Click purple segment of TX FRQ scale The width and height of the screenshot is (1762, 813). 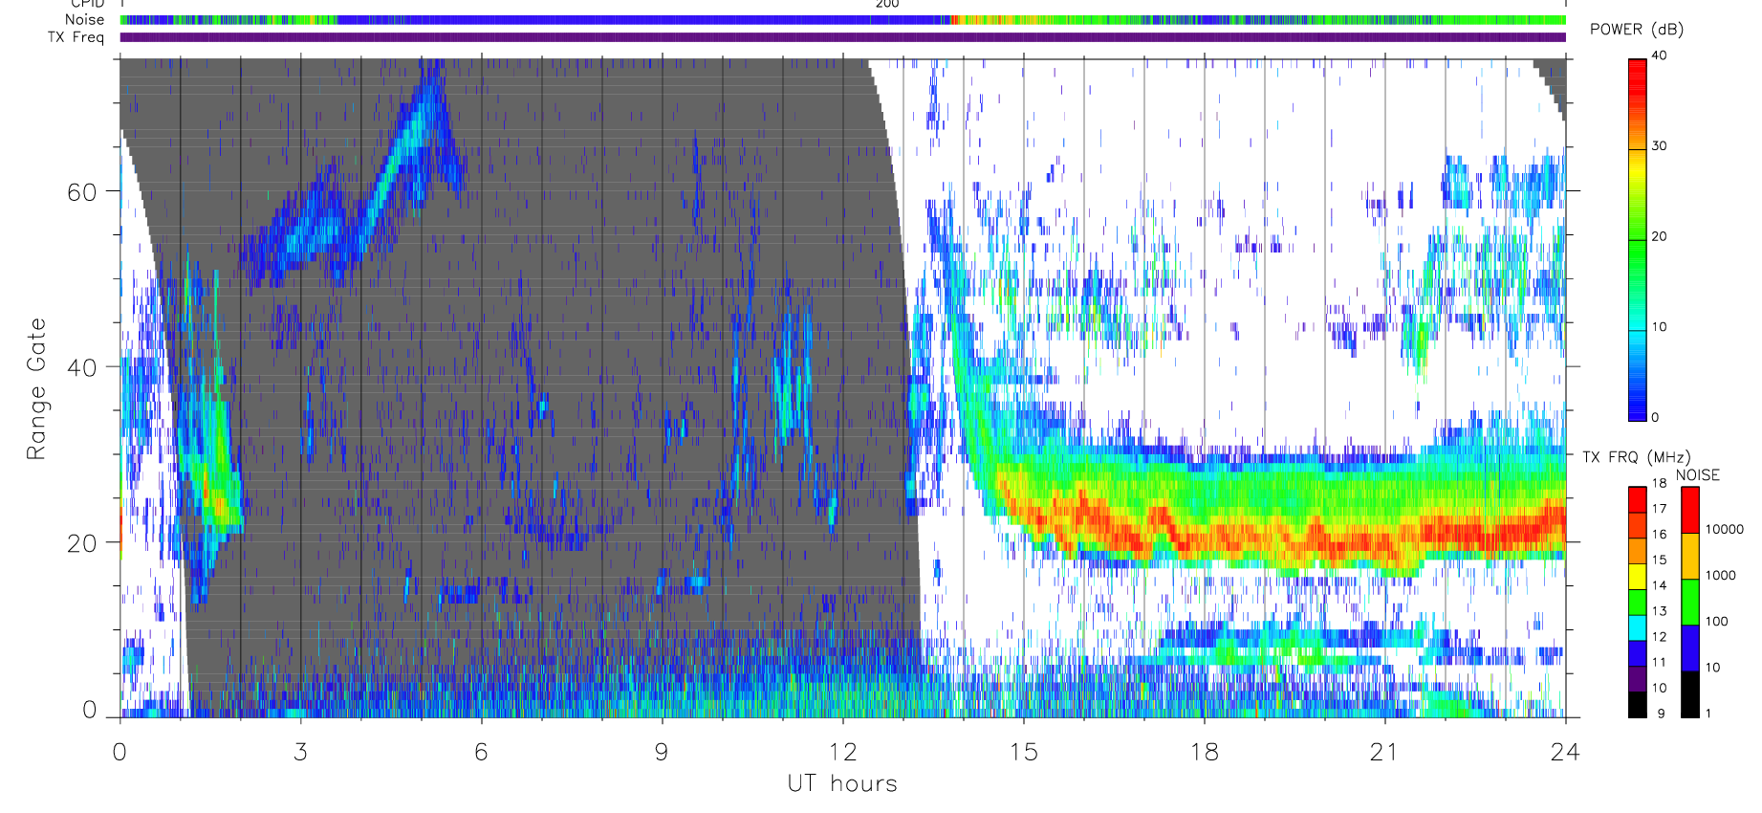click(1638, 679)
